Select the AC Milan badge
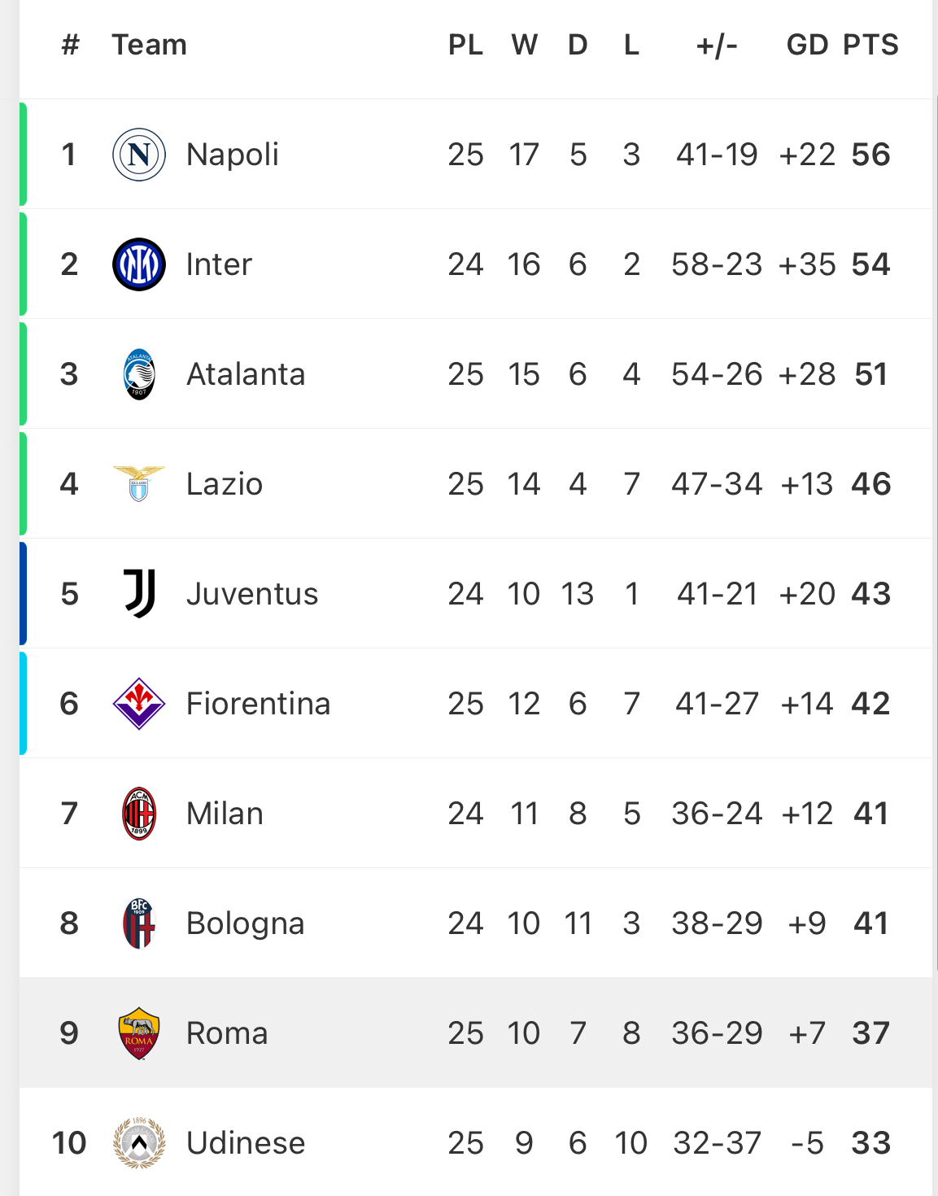 (139, 814)
